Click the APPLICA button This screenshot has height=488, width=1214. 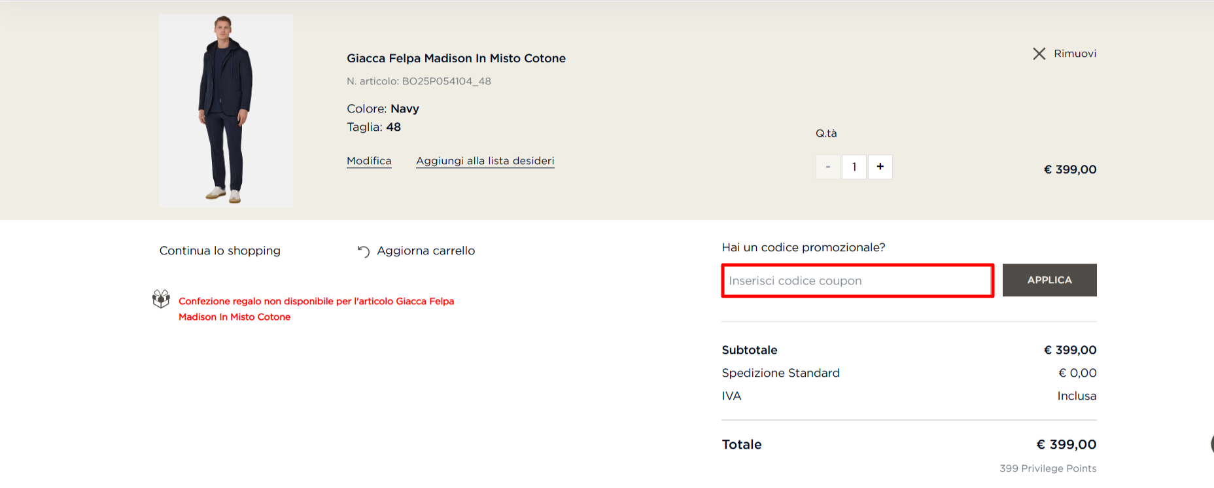1049,280
